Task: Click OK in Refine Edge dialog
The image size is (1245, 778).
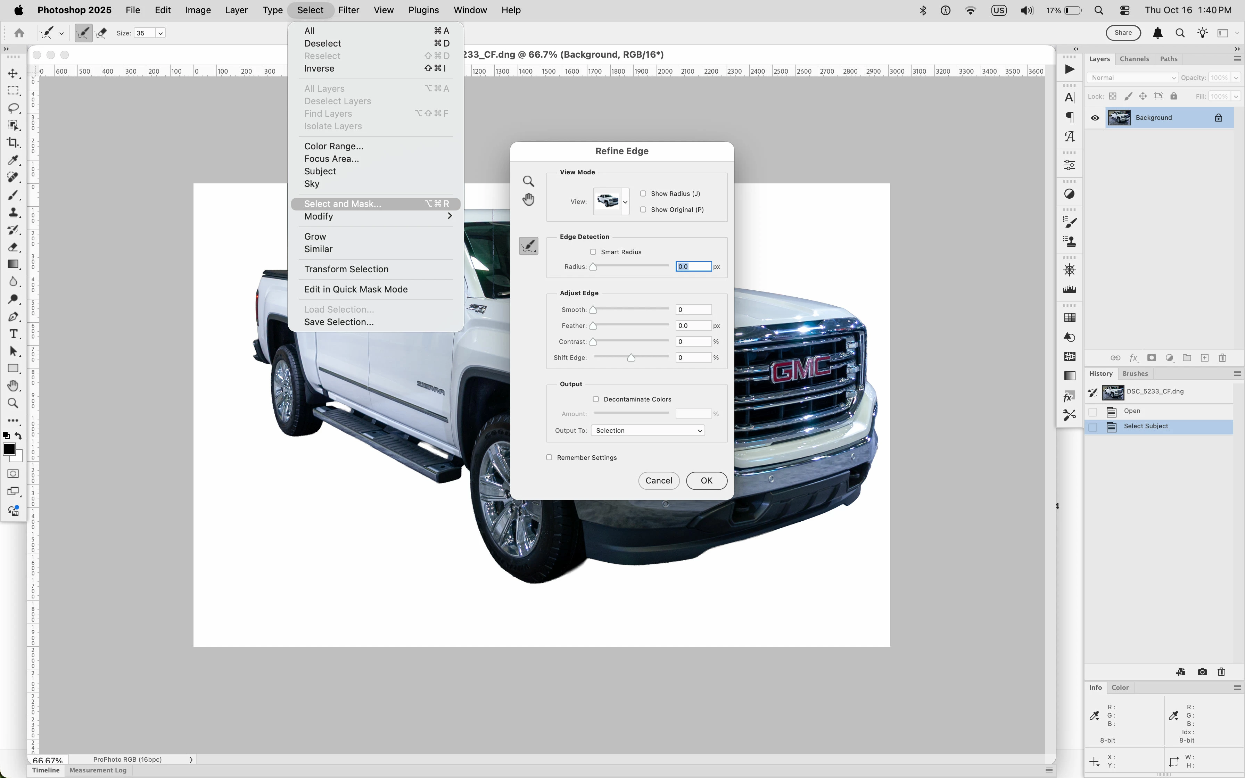Action: tap(706, 481)
